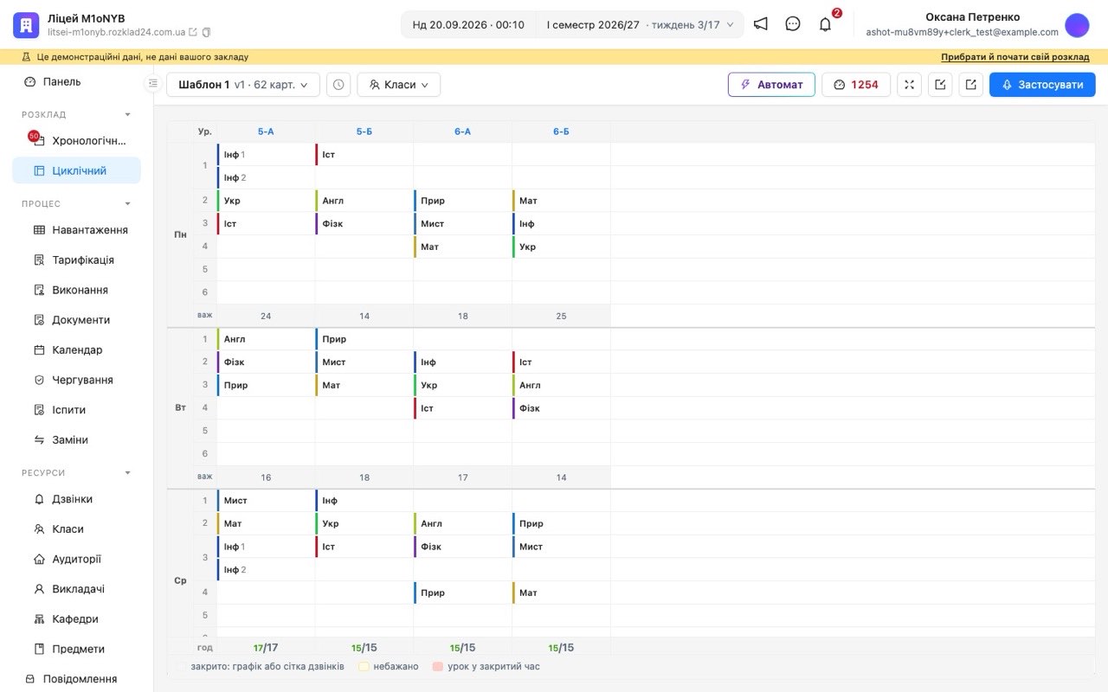Open the Класи view dropdown
The width and height of the screenshot is (1108, 692).
(x=398, y=85)
